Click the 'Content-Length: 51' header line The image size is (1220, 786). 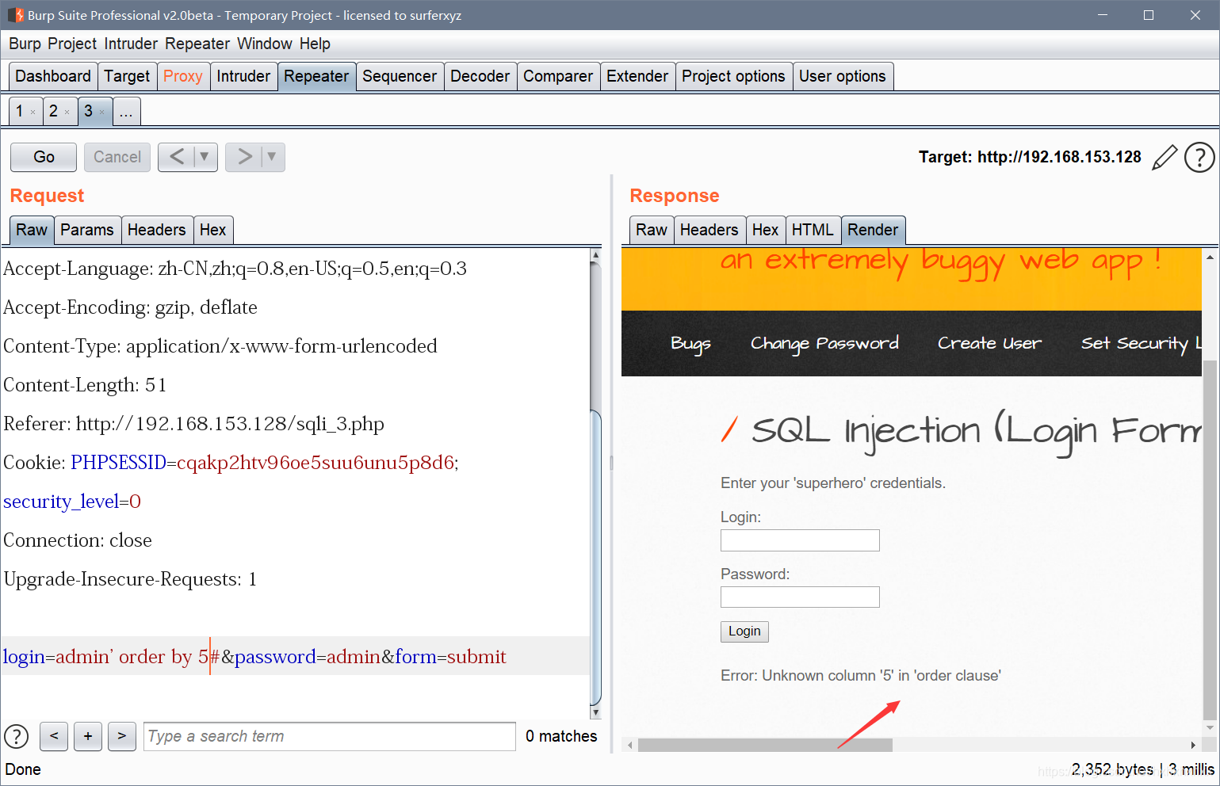coord(85,385)
